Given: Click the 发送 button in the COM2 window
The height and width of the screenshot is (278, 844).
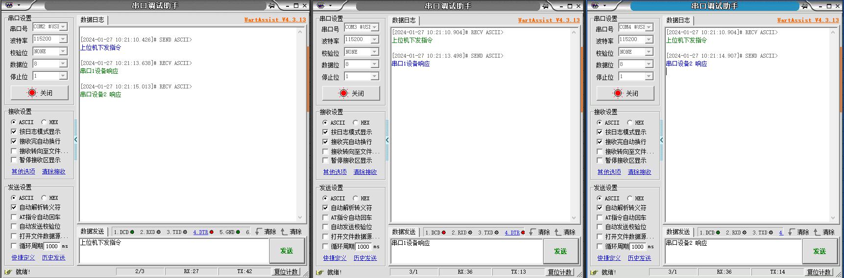Looking at the screenshot, I should click(287, 251).
